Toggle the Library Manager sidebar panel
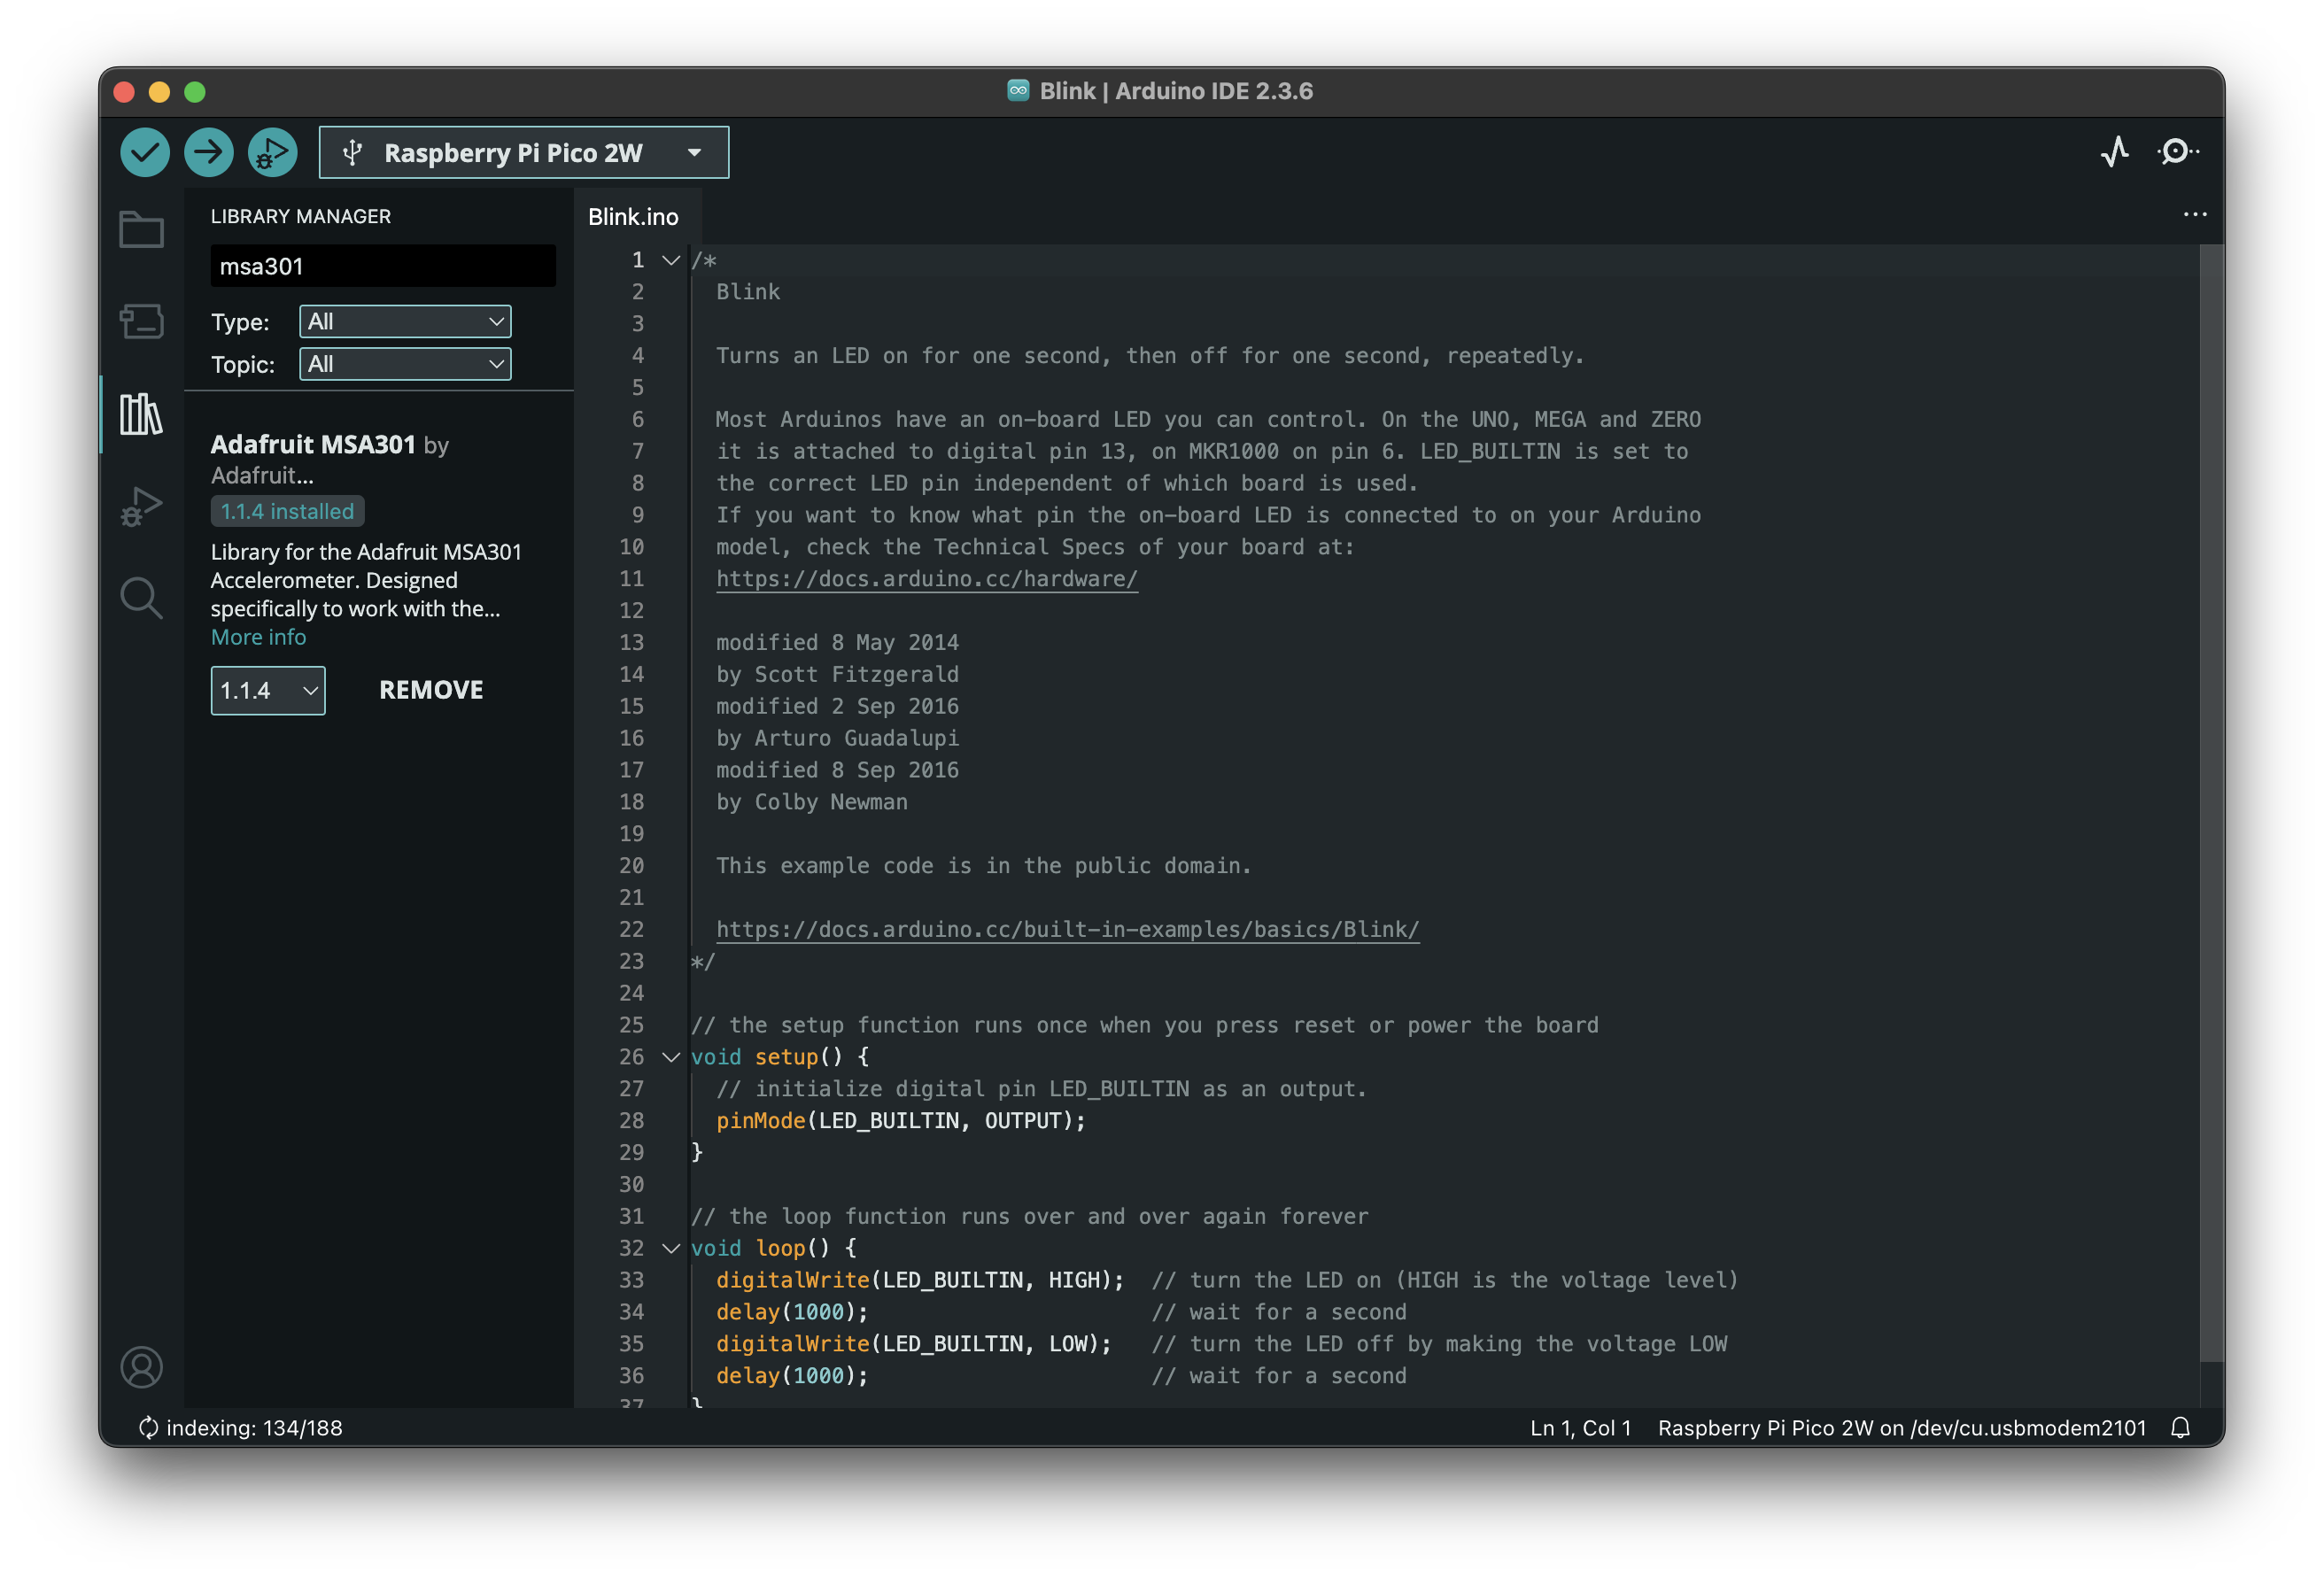The height and width of the screenshot is (1578, 2324). click(141, 414)
